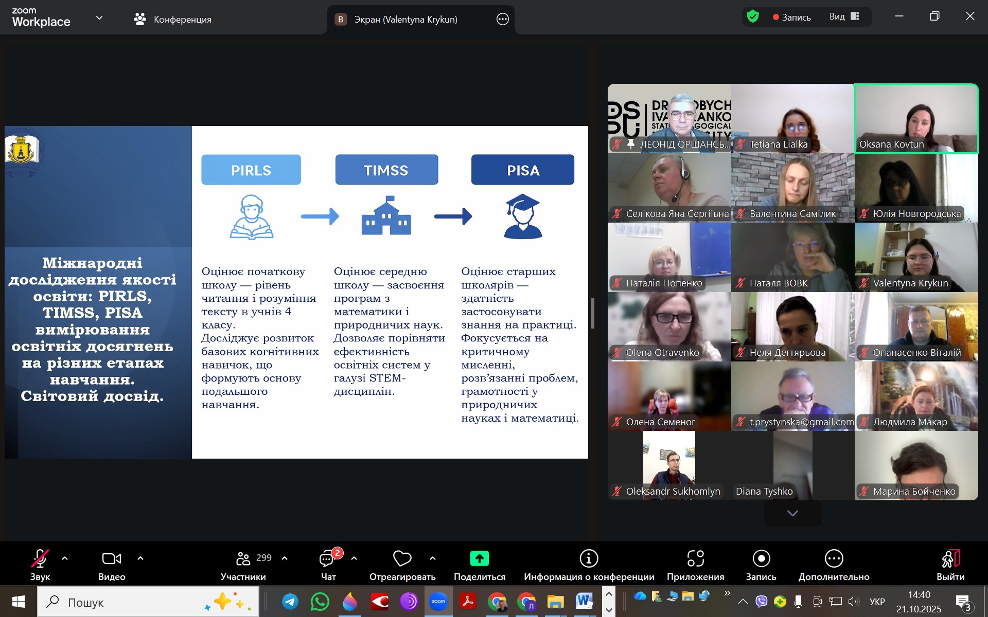This screenshot has height=617, width=988.
Task: Show more participants with down chevron
Action: (x=792, y=513)
